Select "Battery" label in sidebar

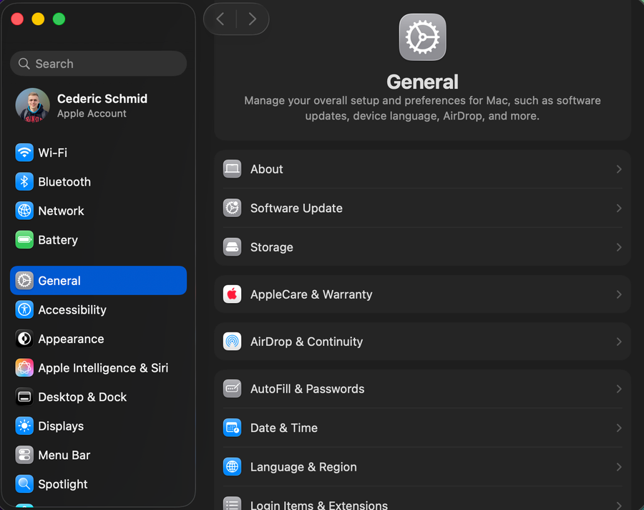coord(58,240)
